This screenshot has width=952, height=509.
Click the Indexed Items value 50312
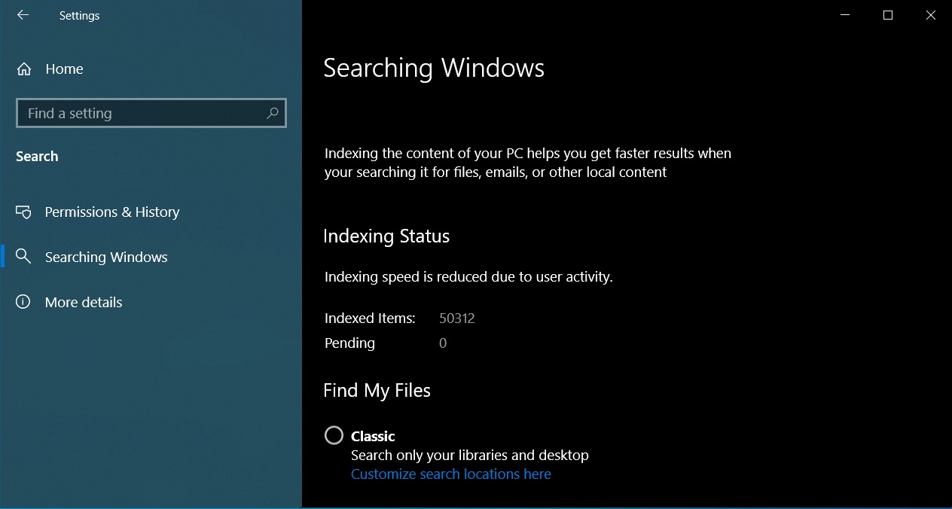[x=457, y=319]
